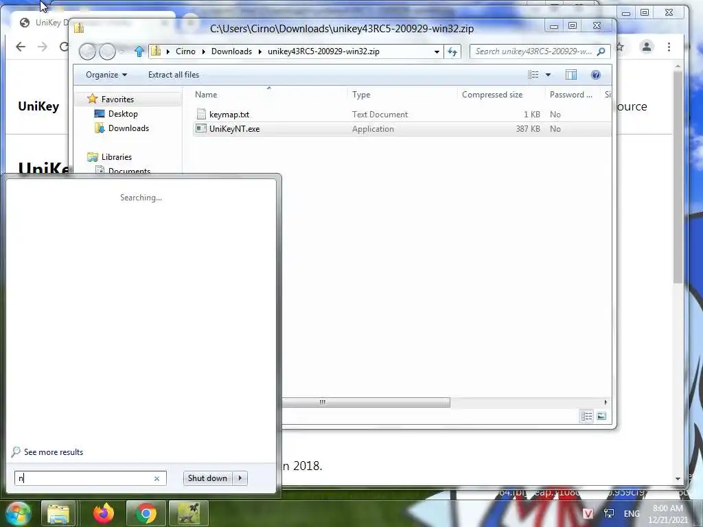Click horizontal scrollbar right arrow
The height and width of the screenshot is (527, 703).
tap(606, 402)
